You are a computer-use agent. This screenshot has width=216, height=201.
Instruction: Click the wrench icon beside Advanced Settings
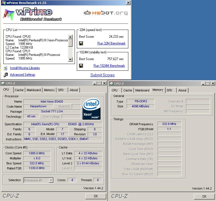click(6, 75)
